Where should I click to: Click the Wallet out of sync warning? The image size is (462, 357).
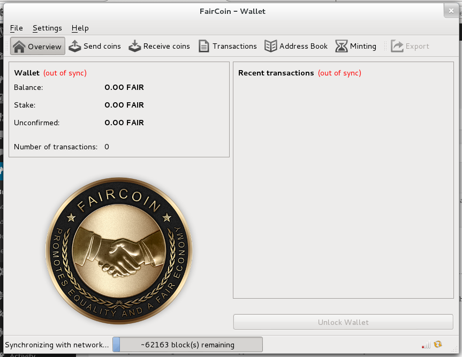pyautogui.click(x=65, y=73)
